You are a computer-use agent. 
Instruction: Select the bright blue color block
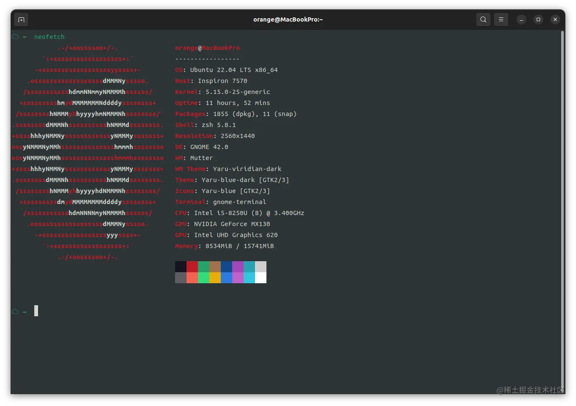tap(227, 278)
